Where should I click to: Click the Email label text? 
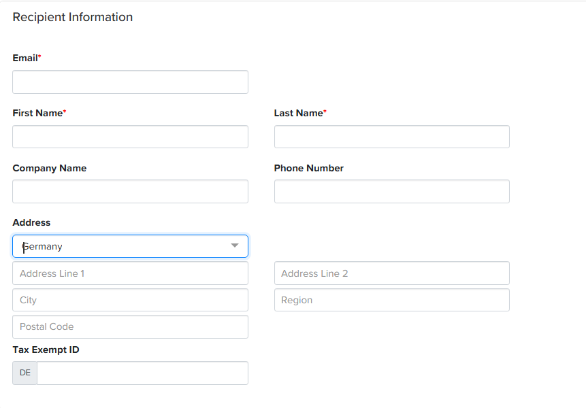pos(27,58)
